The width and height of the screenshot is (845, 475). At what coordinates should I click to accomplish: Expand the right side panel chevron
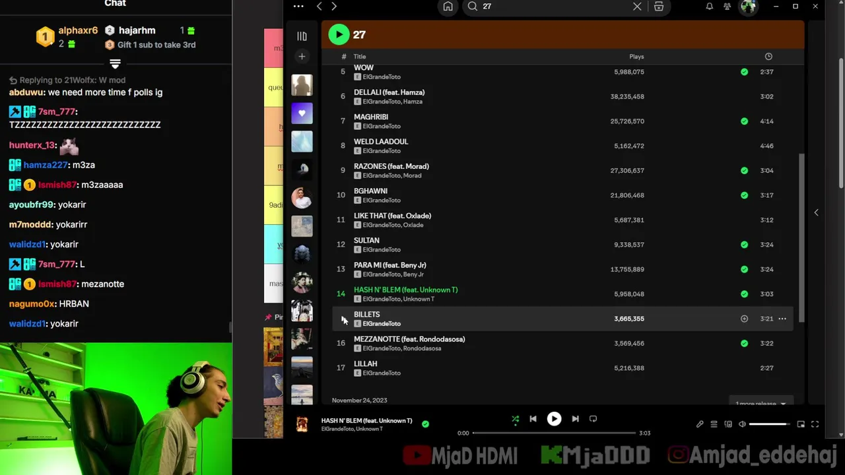[x=816, y=212]
